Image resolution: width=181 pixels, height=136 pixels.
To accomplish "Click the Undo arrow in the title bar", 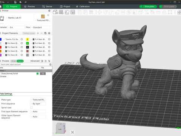I will [20, 2].
